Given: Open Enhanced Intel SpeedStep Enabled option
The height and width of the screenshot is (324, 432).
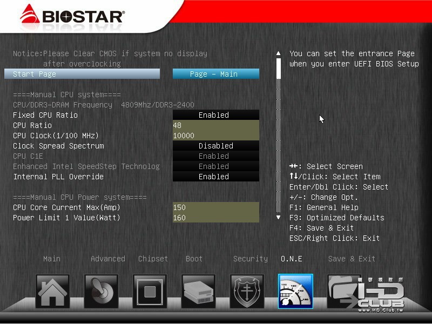Looking at the screenshot, I should click(215, 166).
